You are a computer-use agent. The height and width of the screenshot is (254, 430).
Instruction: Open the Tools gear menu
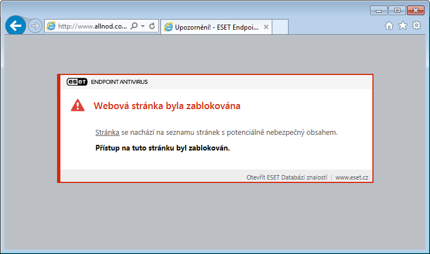pyautogui.click(x=417, y=26)
